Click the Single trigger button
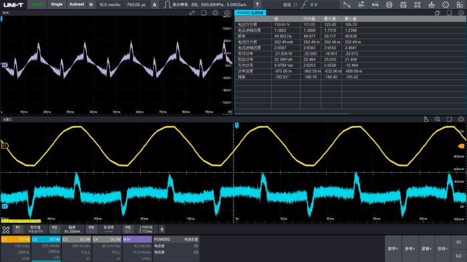 click(57, 5)
